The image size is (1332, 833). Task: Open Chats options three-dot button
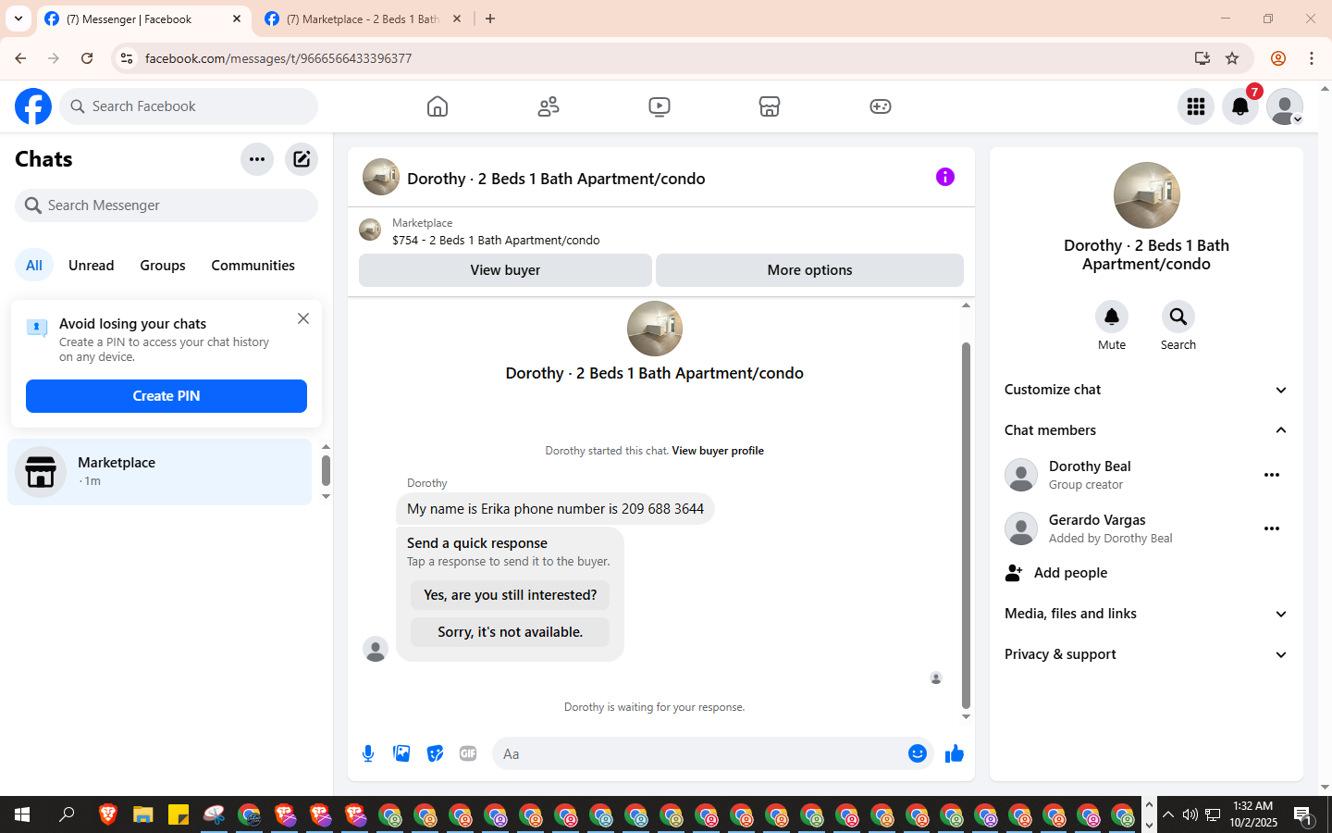pyautogui.click(x=257, y=159)
